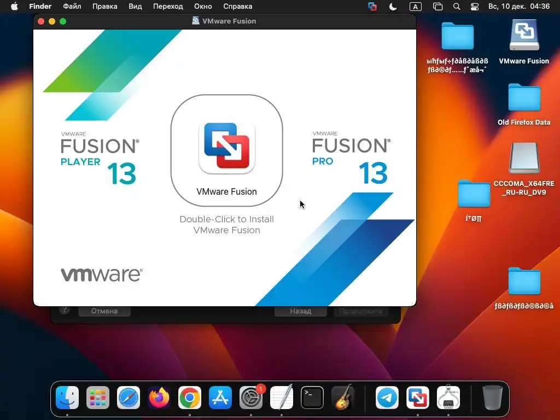Image resolution: width=560 pixels, height=420 pixels.
Task: Open System Settings with notification badge
Action: [251, 398]
